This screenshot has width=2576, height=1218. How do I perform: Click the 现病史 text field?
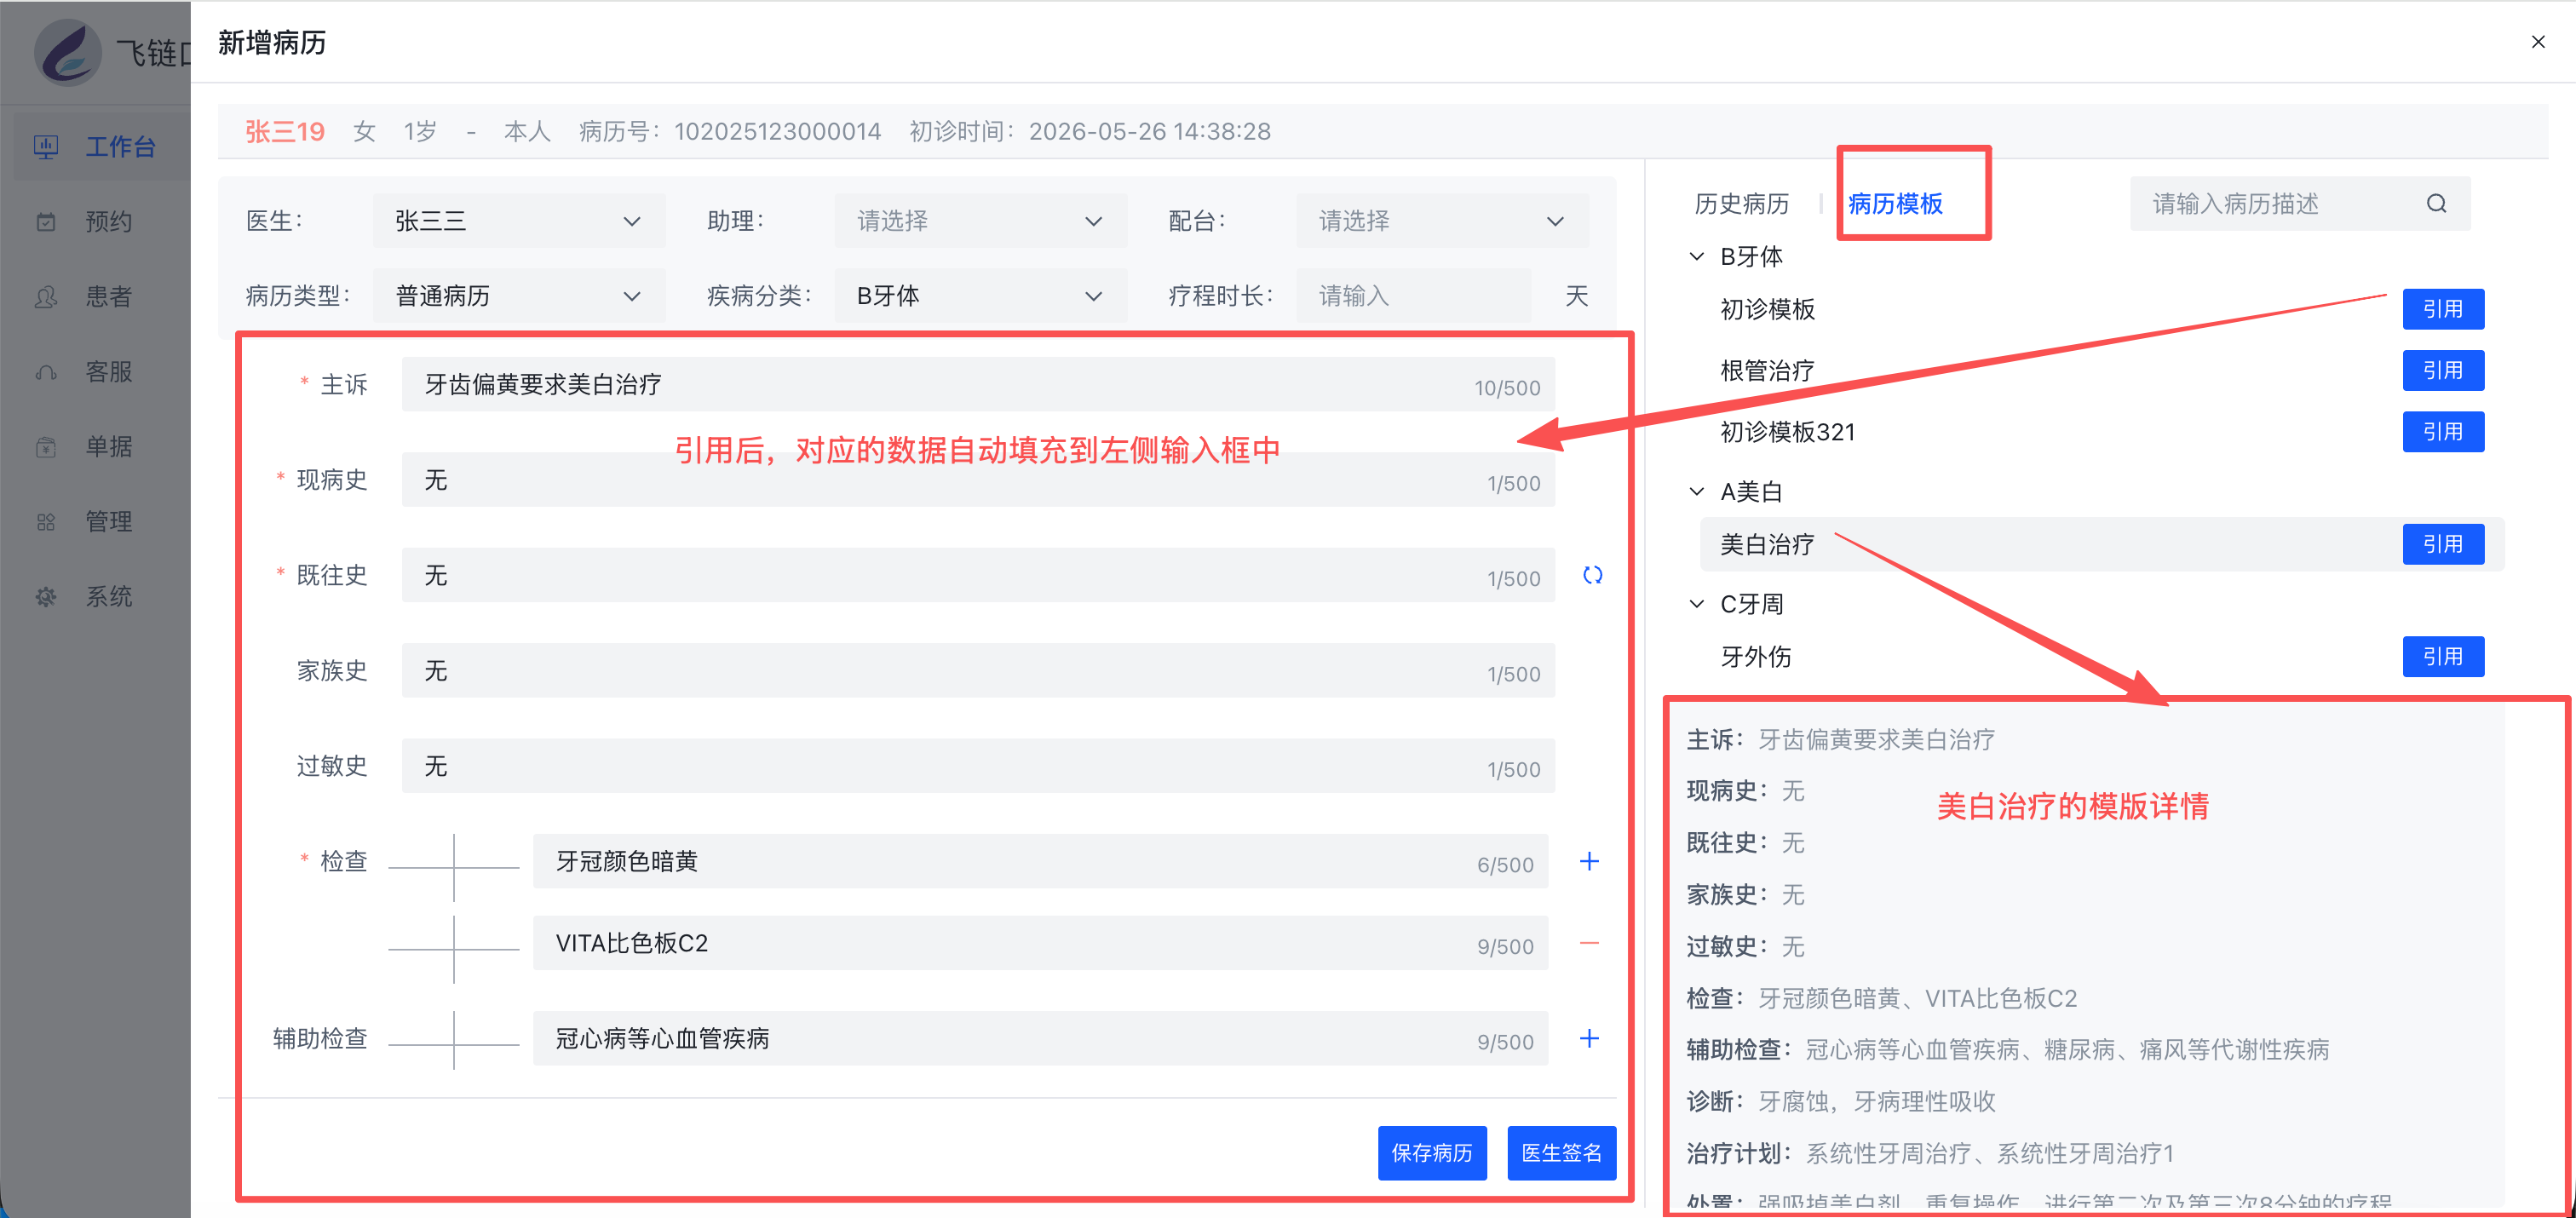(x=978, y=480)
